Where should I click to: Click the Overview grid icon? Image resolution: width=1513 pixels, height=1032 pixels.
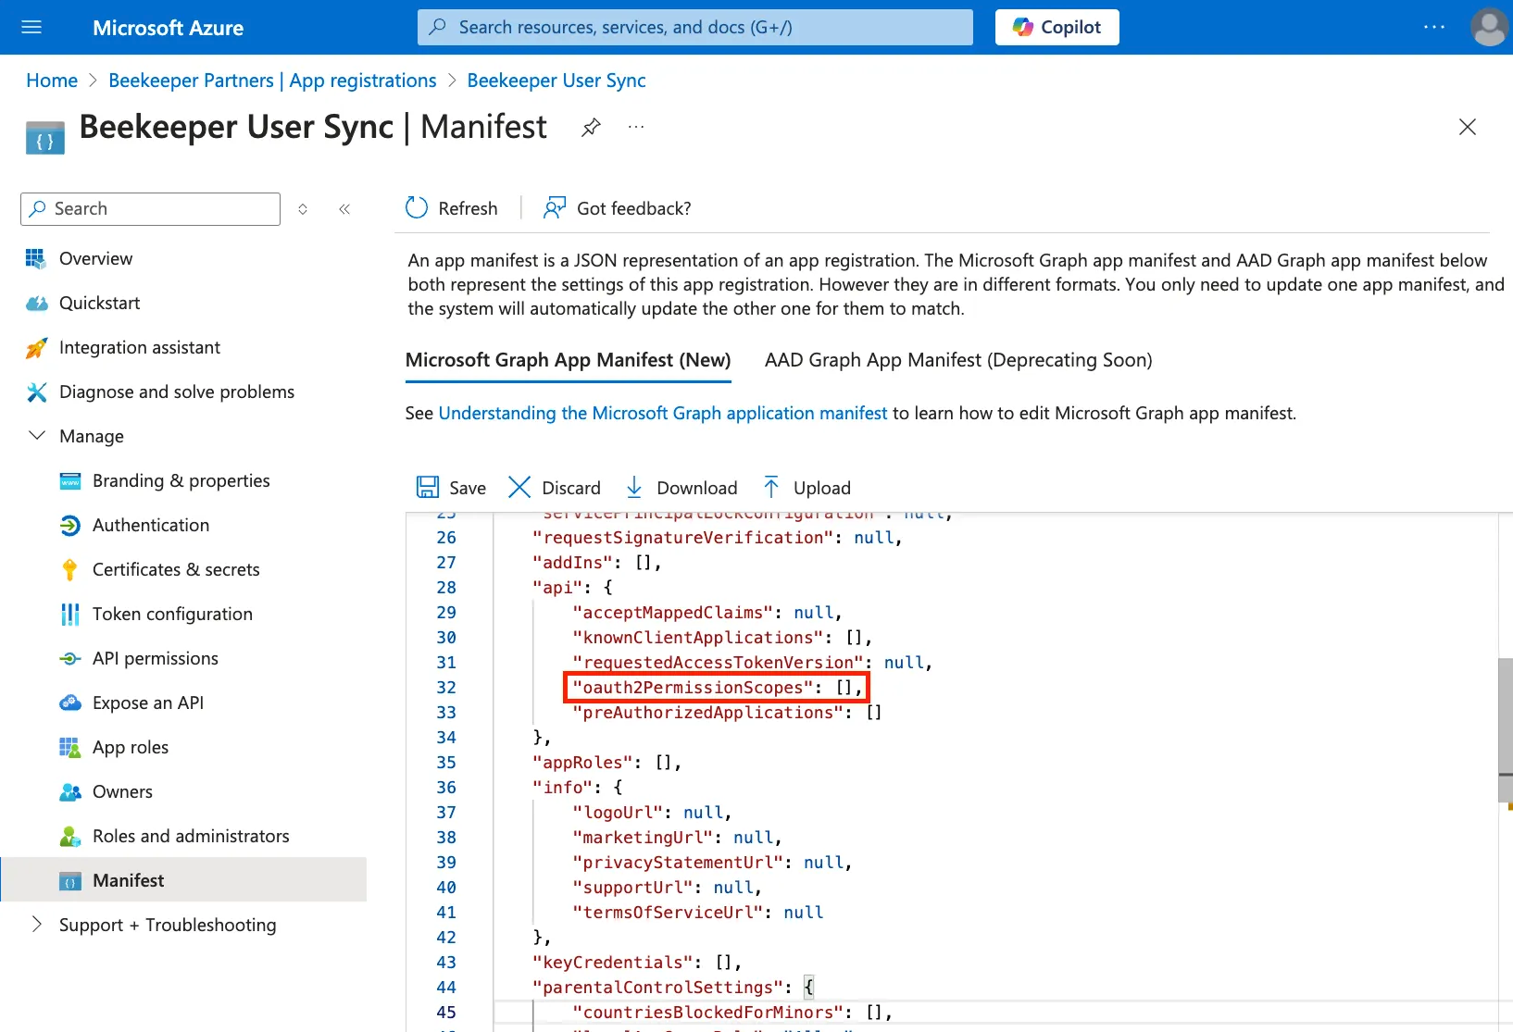coord(36,259)
